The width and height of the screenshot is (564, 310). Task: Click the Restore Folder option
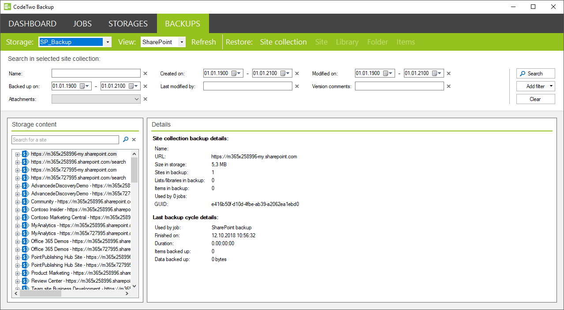(377, 42)
